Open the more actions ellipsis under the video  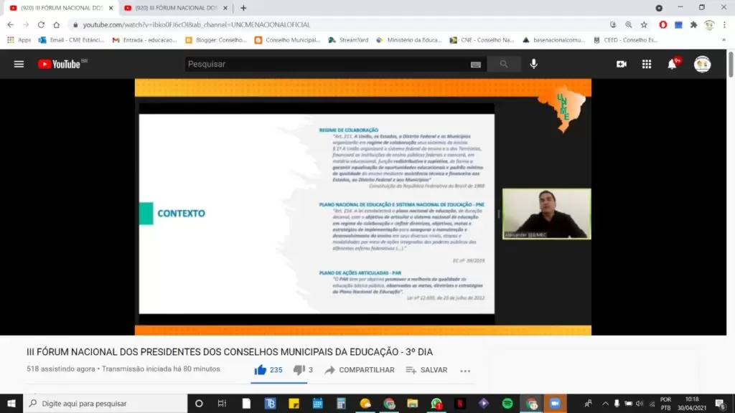[x=465, y=371]
